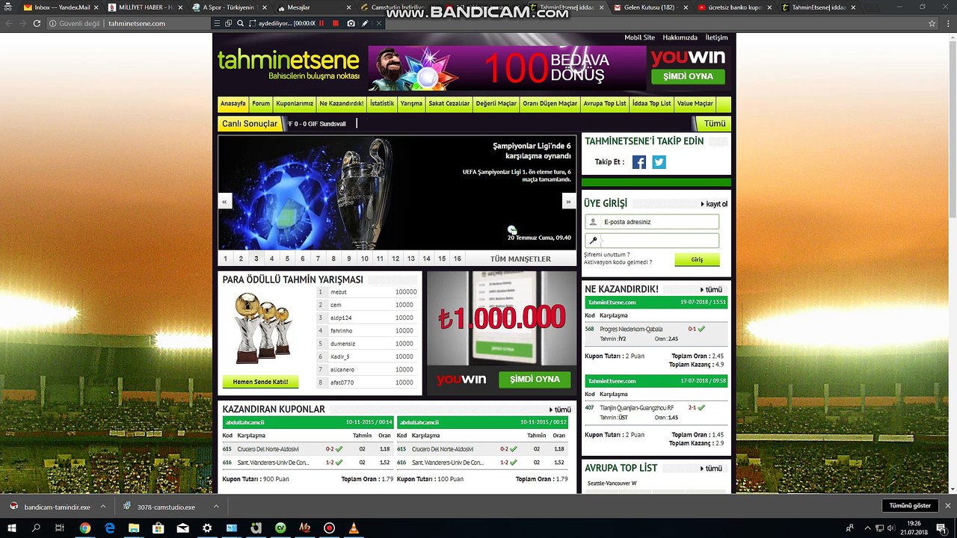Open the Sakat Cezalılar menu item
The width and height of the screenshot is (957, 538).
pyautogui.click(x=449, y=104)
